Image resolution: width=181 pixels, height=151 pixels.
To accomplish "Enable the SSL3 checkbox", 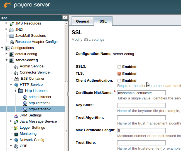I will 119,67.
